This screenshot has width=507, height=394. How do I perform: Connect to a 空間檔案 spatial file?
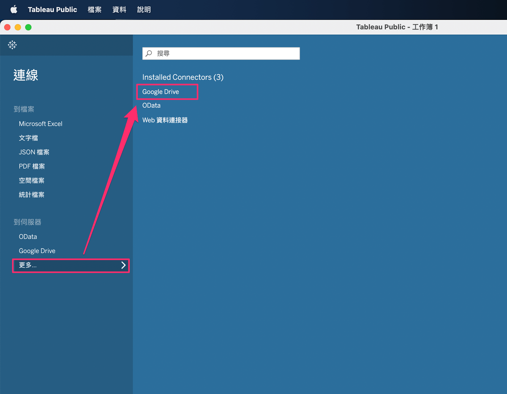pos(32,180)
